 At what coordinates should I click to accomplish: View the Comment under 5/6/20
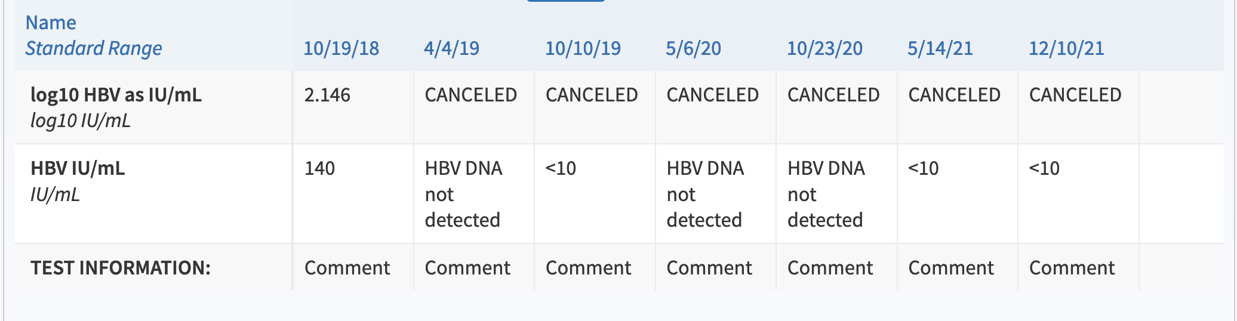709,268
